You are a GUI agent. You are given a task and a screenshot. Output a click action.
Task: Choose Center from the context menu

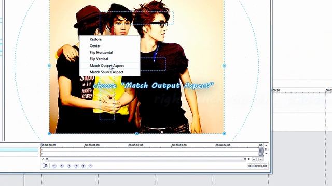click(109, 46)
